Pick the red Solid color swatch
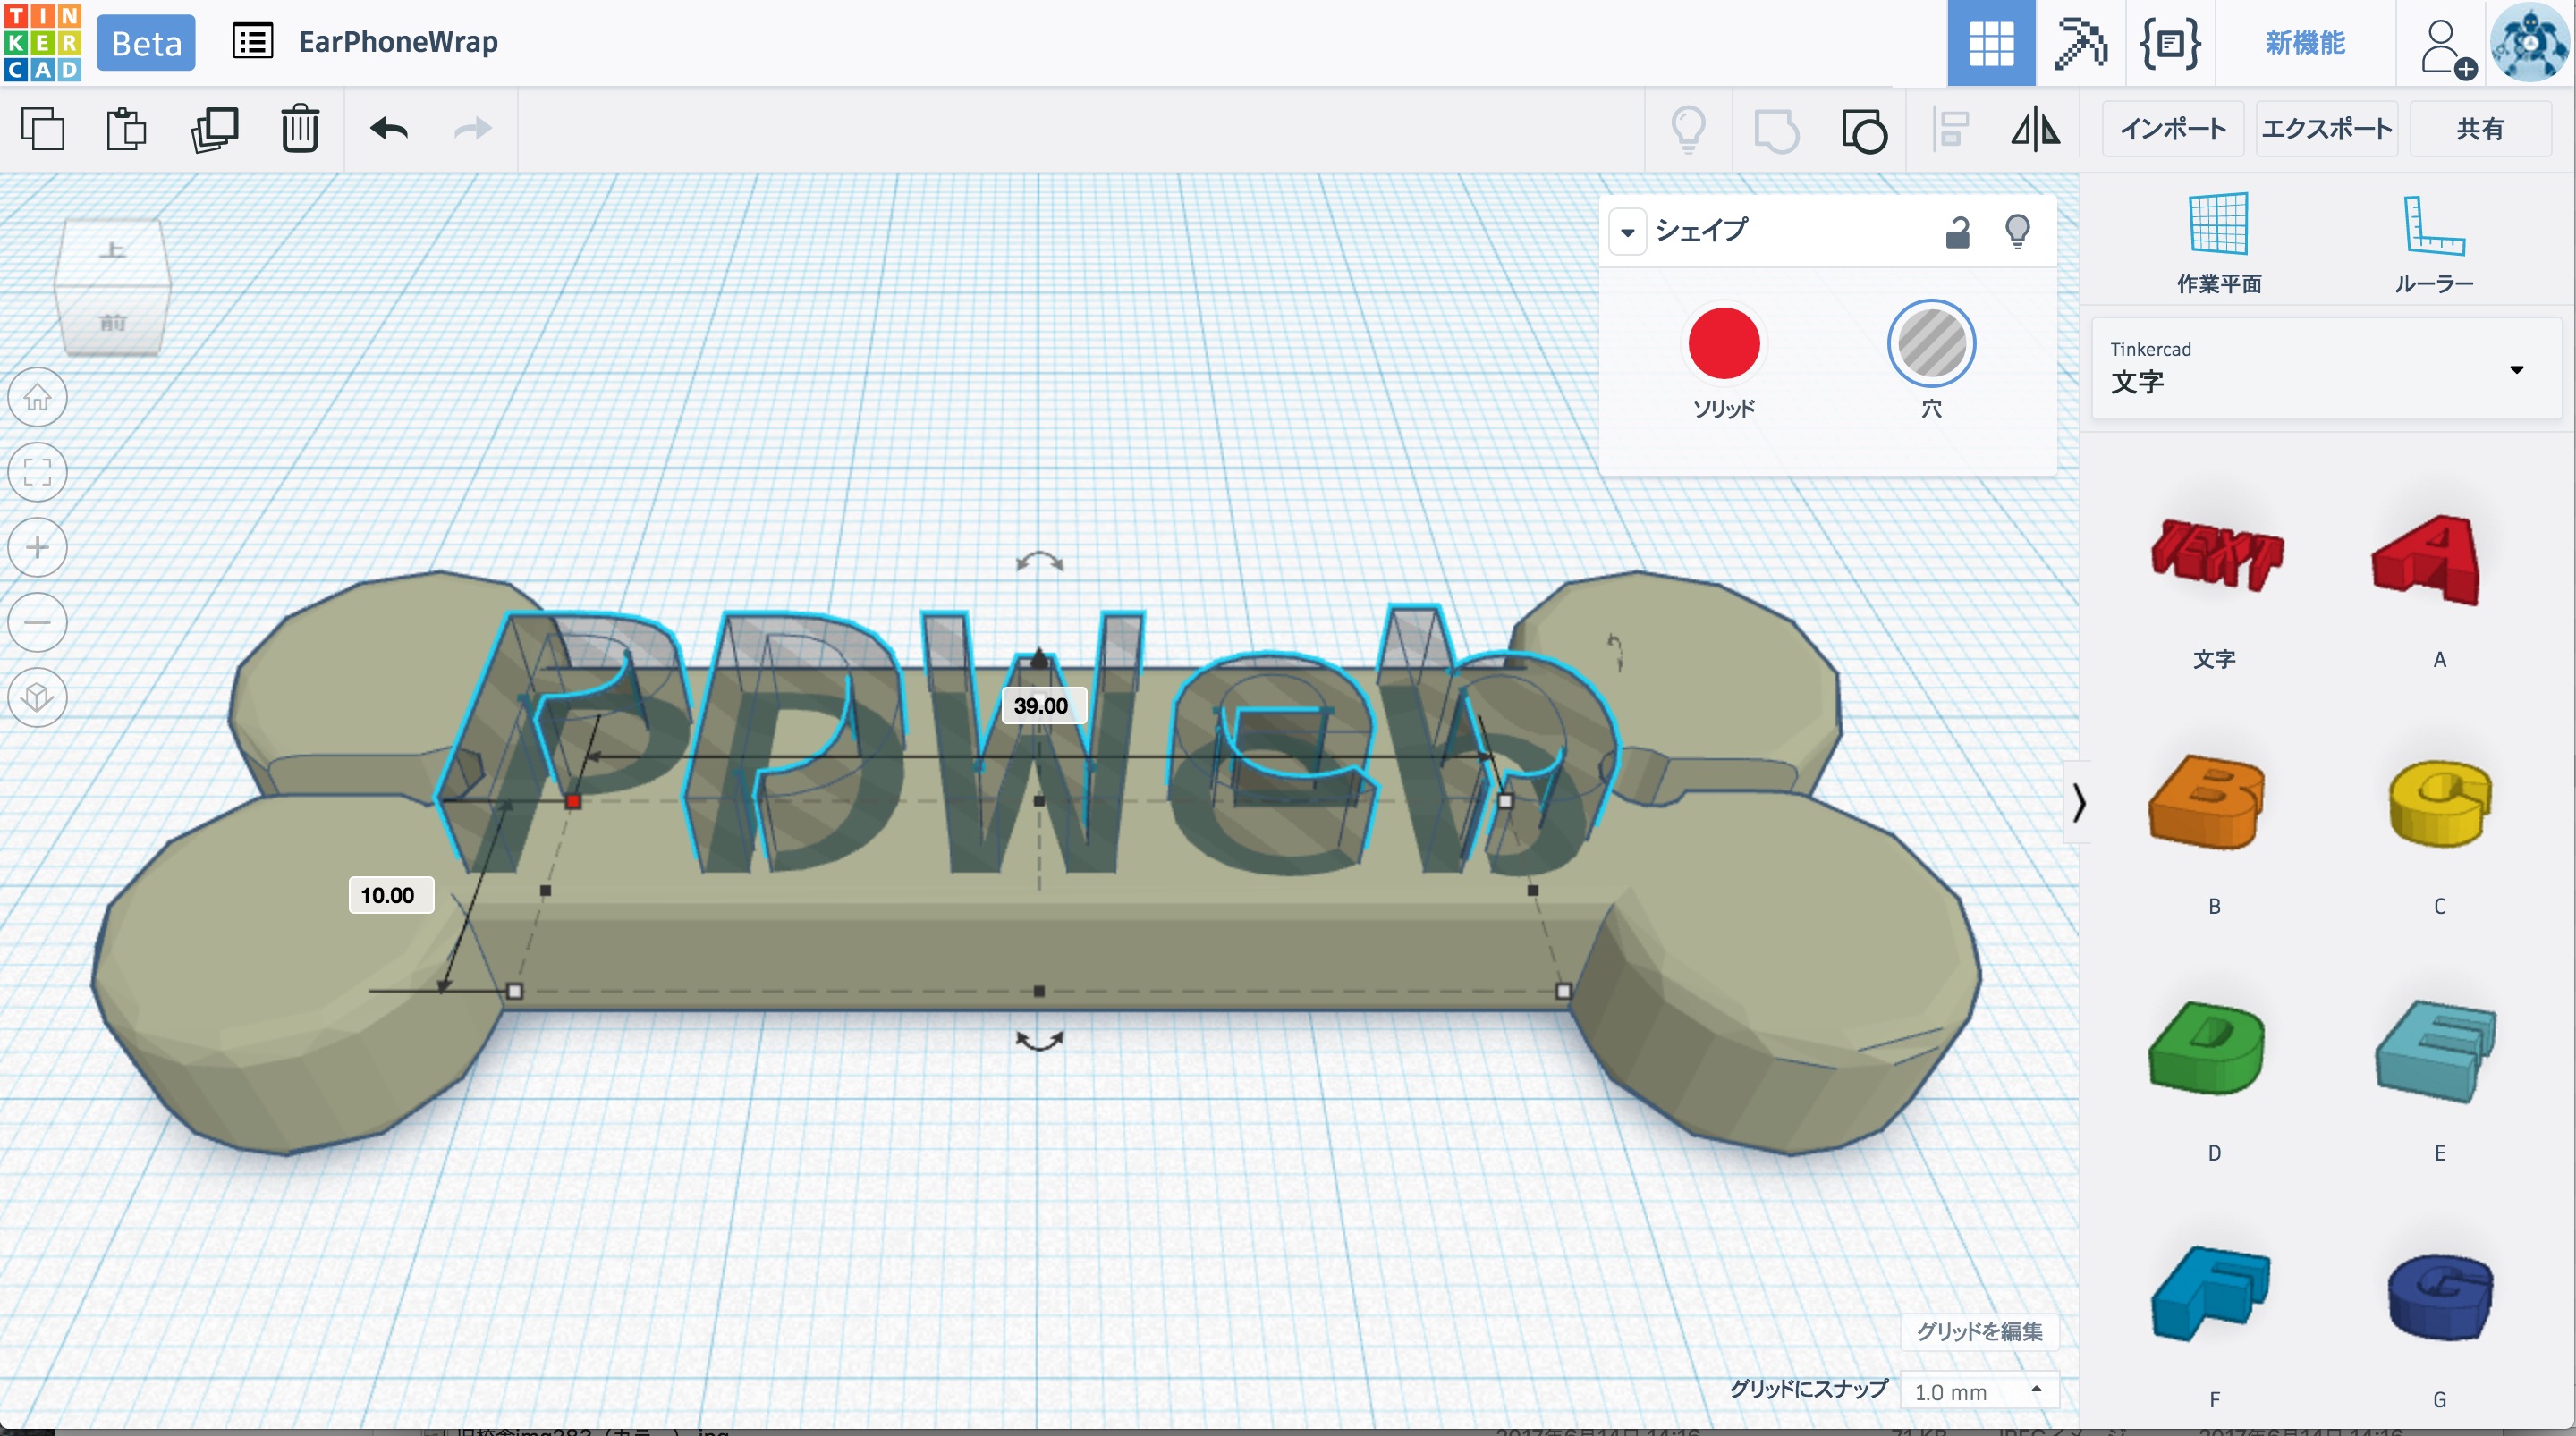The image size is (2576, 1436). click(x=1723, y=344)
